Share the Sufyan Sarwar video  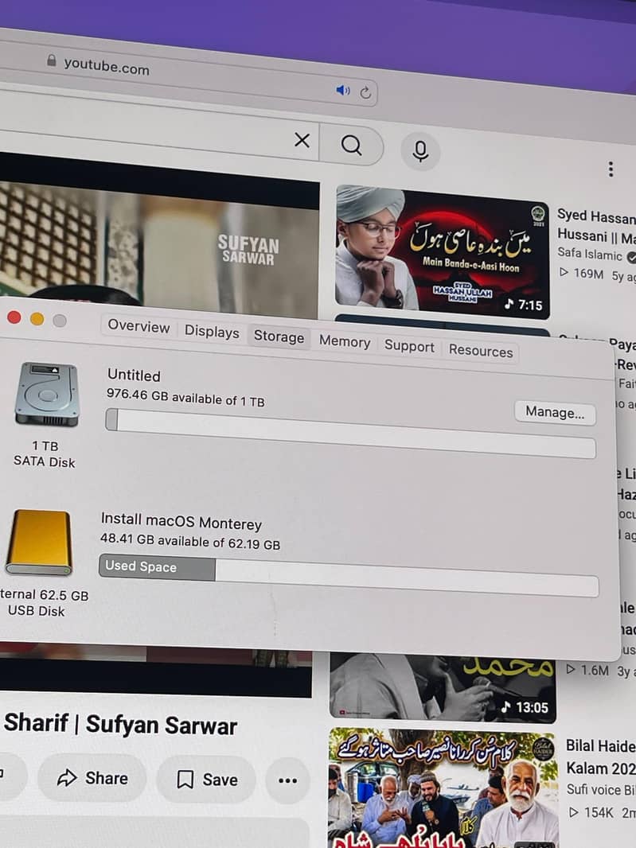tap(92, 778)
